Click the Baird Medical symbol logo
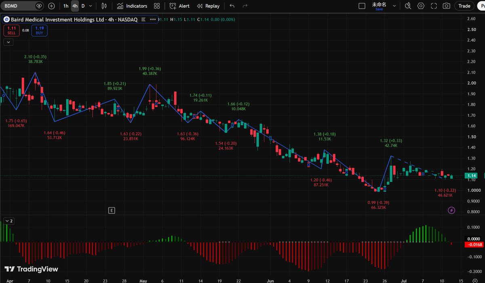 tap(6, 19)
